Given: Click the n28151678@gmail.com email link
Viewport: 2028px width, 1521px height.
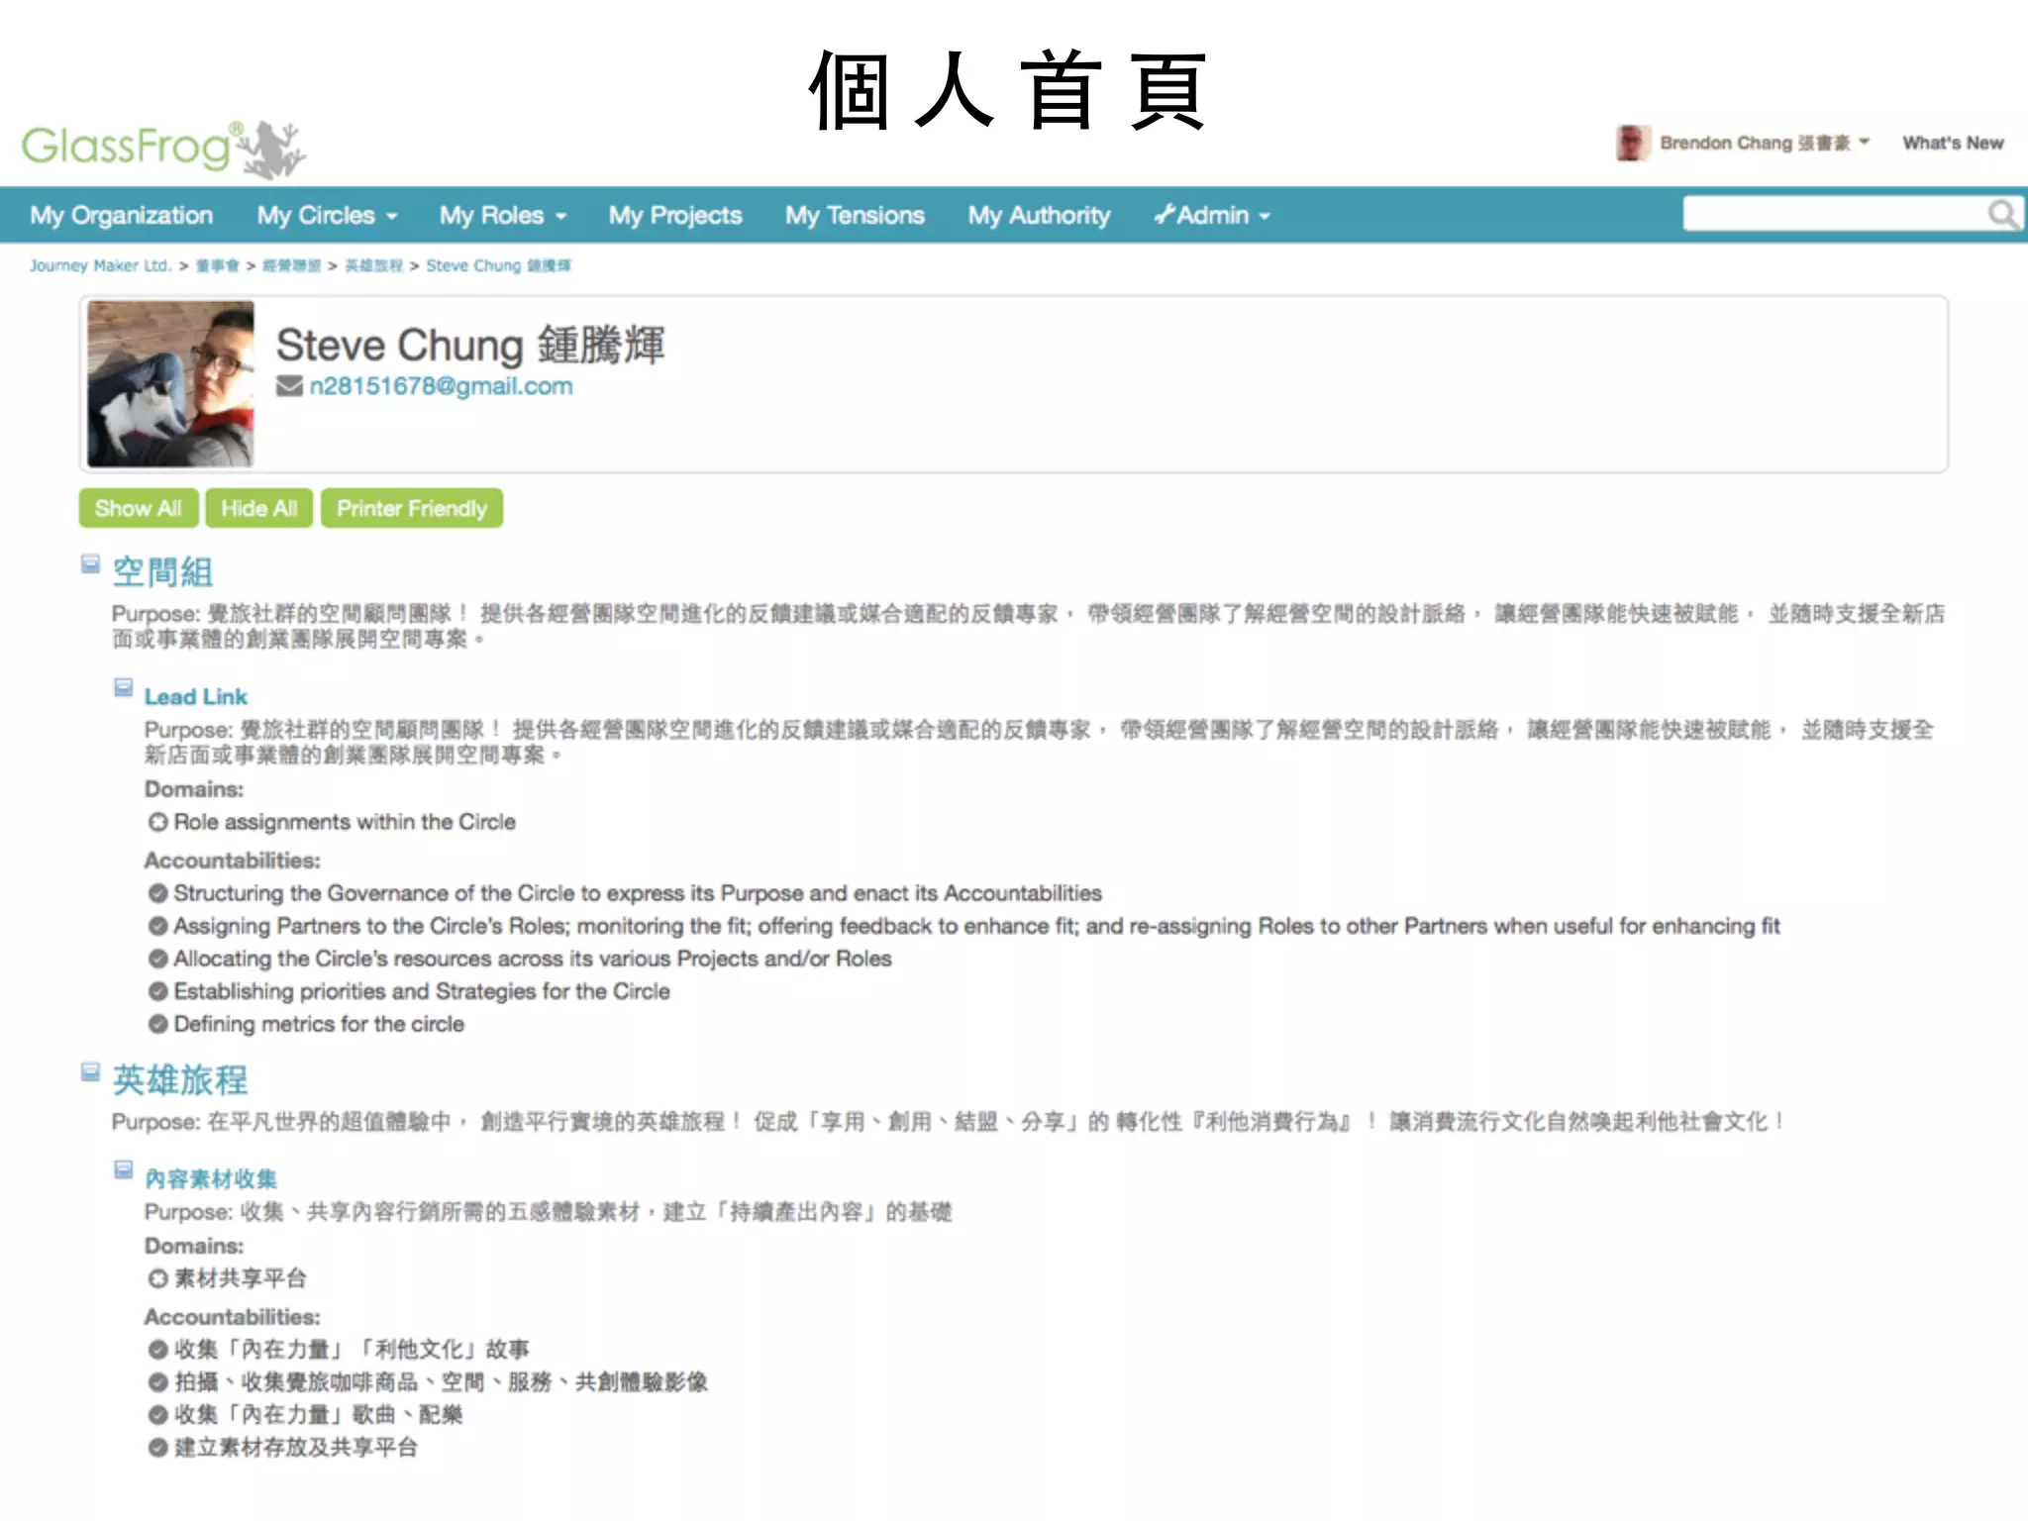Looking at the screenshot, I should [x=441, y=386].
